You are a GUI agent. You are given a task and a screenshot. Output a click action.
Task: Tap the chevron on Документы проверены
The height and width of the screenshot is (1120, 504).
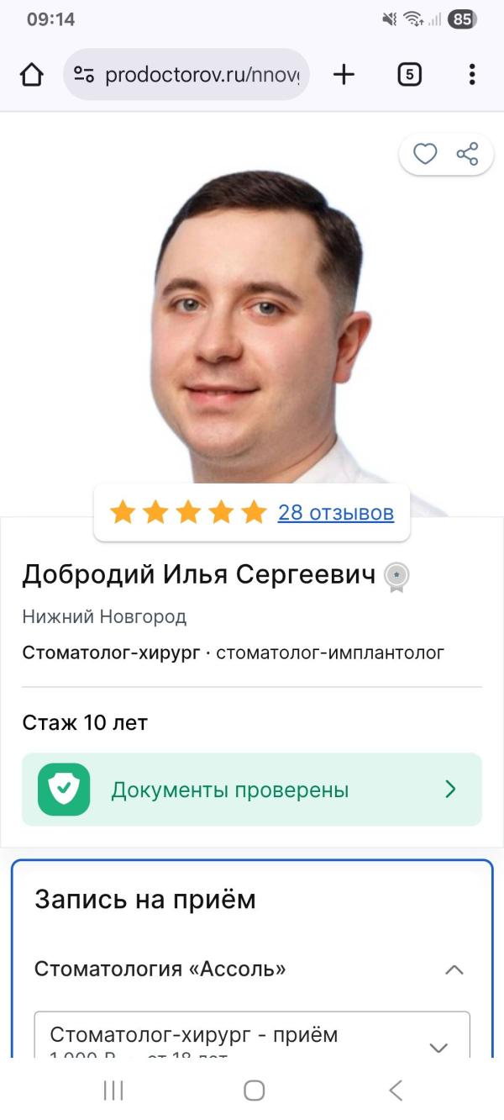point(450,790)
